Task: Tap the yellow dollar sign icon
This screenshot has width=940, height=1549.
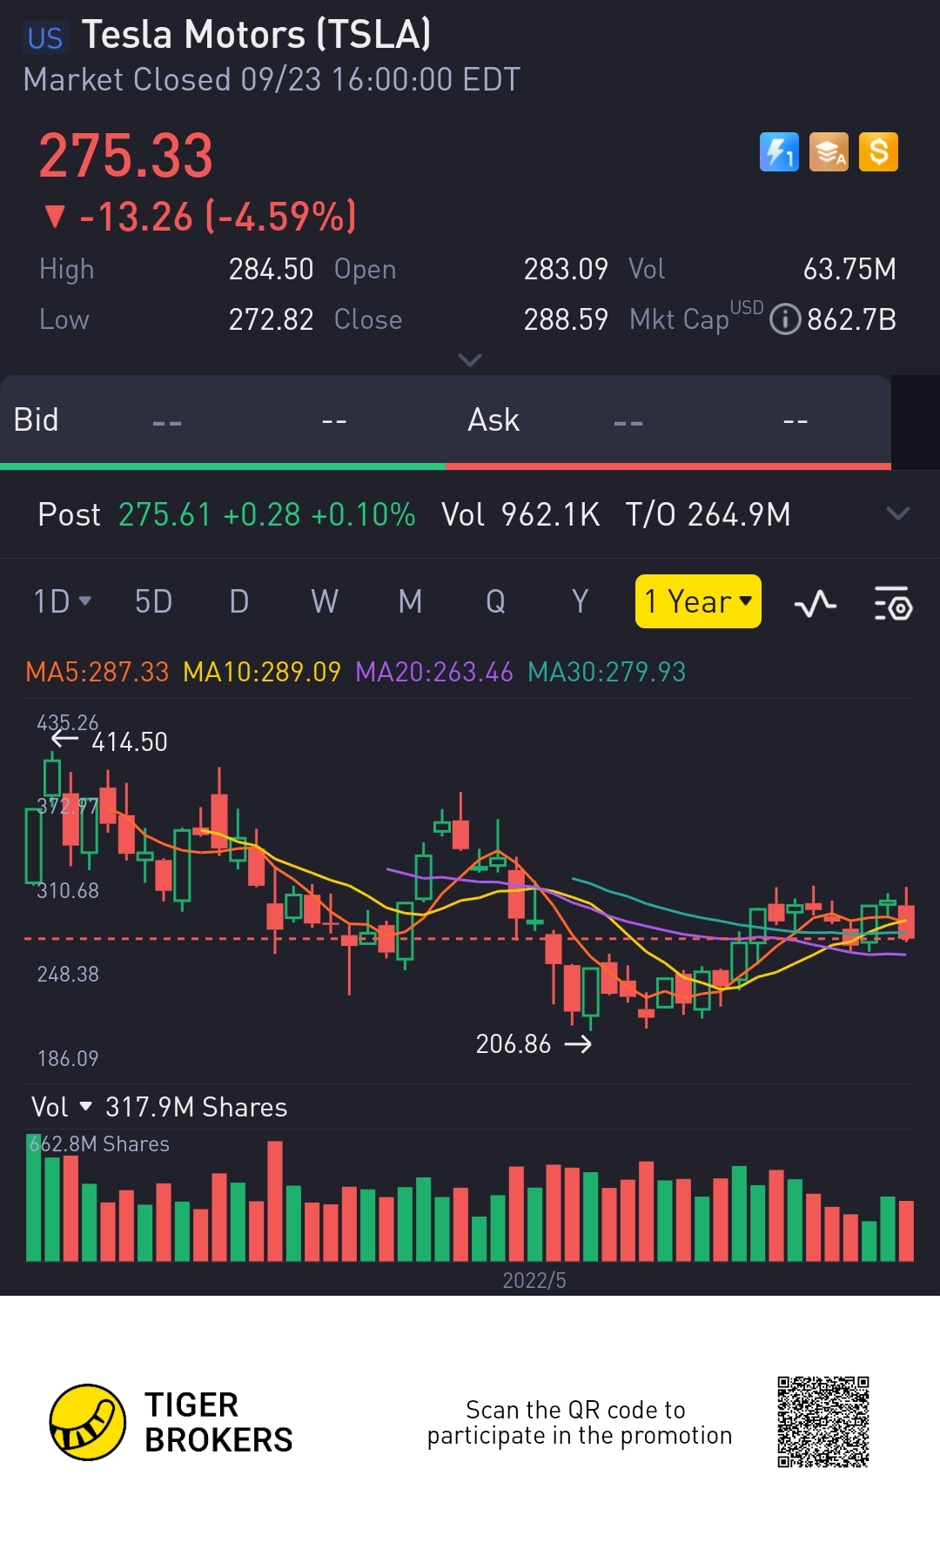Action: [x=878, y=152]
